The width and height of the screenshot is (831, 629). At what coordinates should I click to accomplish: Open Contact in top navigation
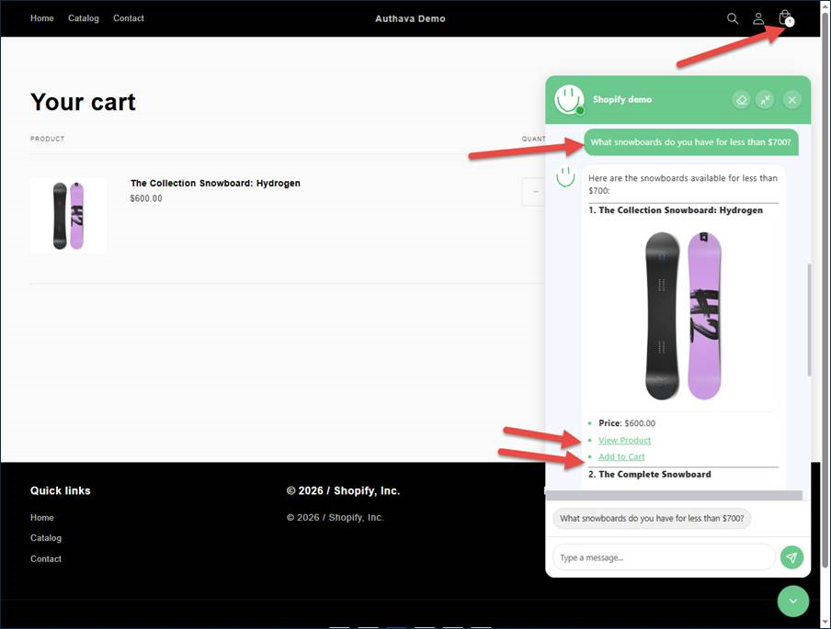129,18
